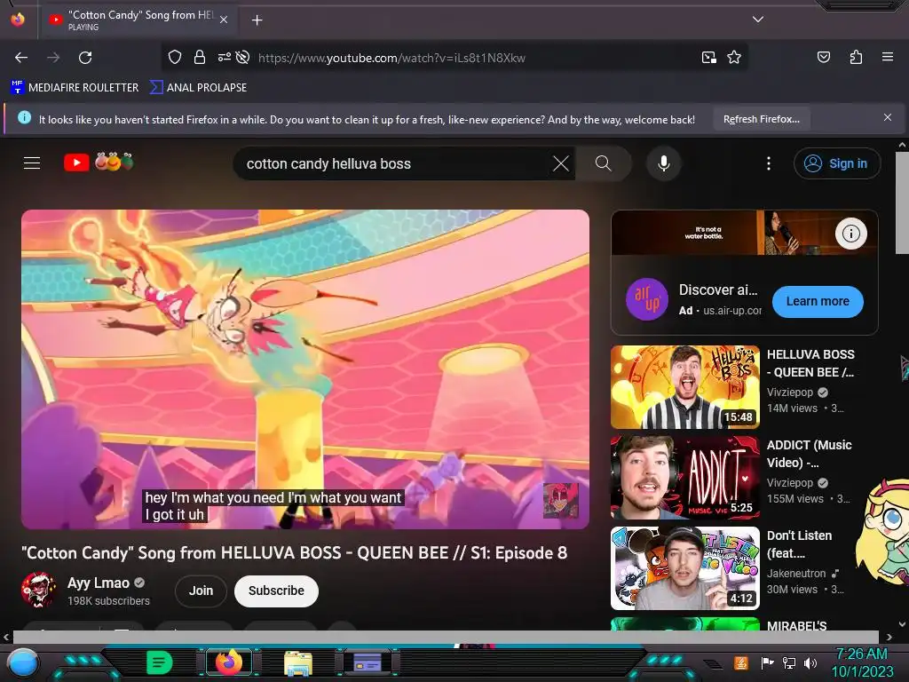The width and height of the screenshot is (909, 682).
Task: Click the end-screen avatar watermark in the video
Action: pos(560,501)
